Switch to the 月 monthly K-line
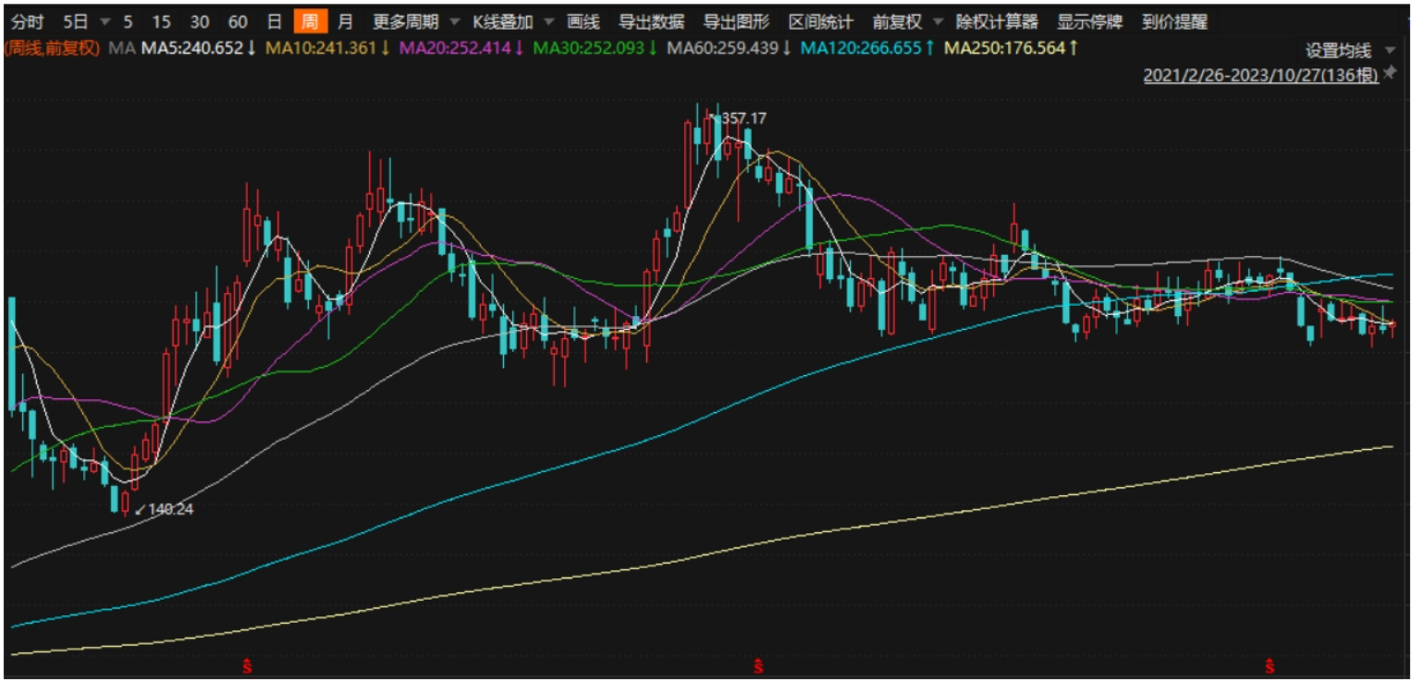 pos(345,21)
